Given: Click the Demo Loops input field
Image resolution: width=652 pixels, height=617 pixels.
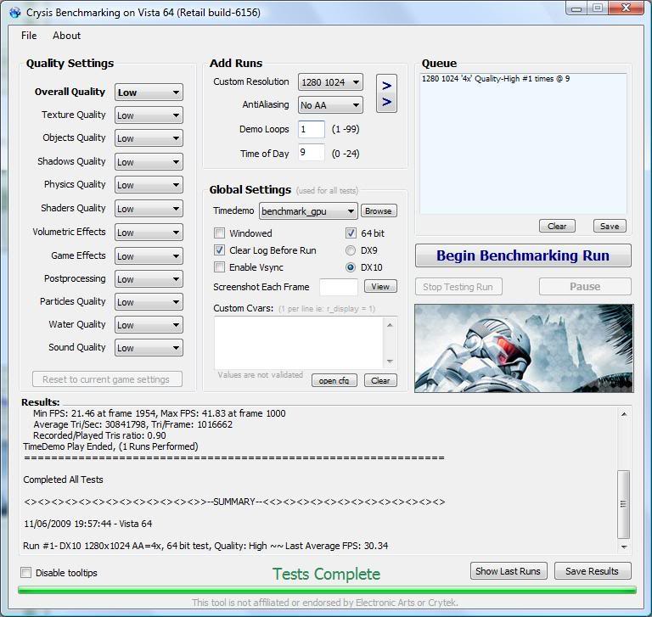Looking at the screenshot, I should click(x=312, y=130).
